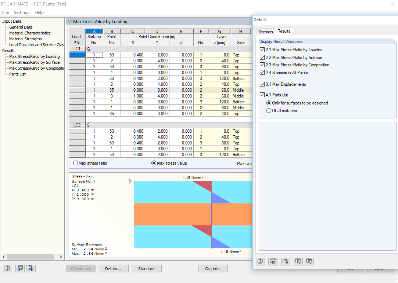Open units and decimal places settings icon
398x283 pixels.
(273, 261)
